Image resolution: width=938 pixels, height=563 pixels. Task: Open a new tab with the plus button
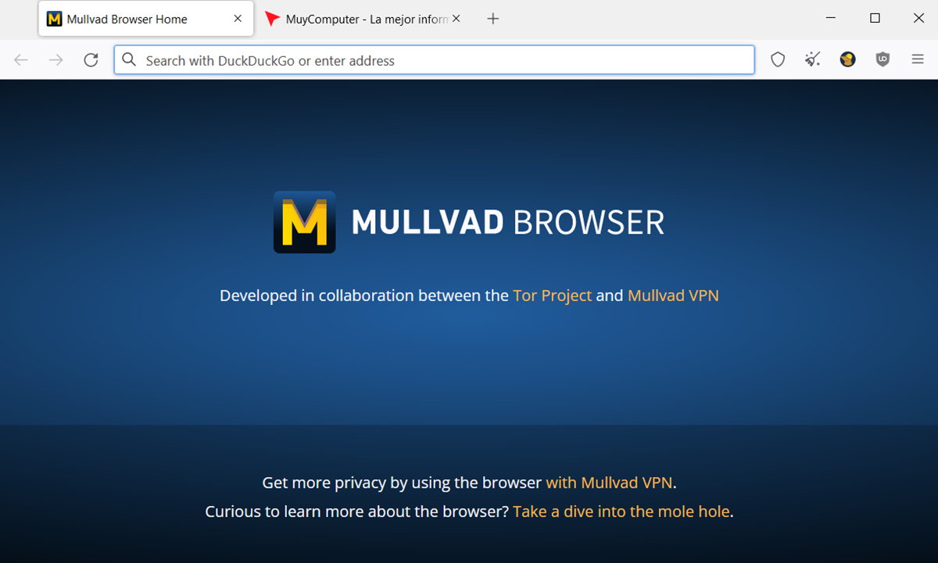(492, 18)
